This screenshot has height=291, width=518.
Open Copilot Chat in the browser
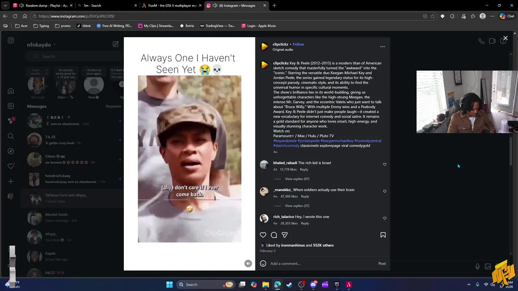pos(507,16)
